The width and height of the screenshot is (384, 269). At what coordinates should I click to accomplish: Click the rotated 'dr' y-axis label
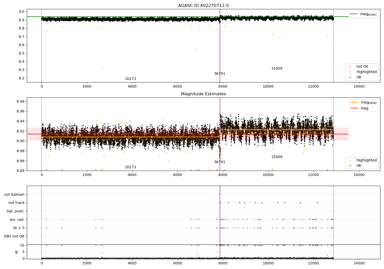click(17, 252)
